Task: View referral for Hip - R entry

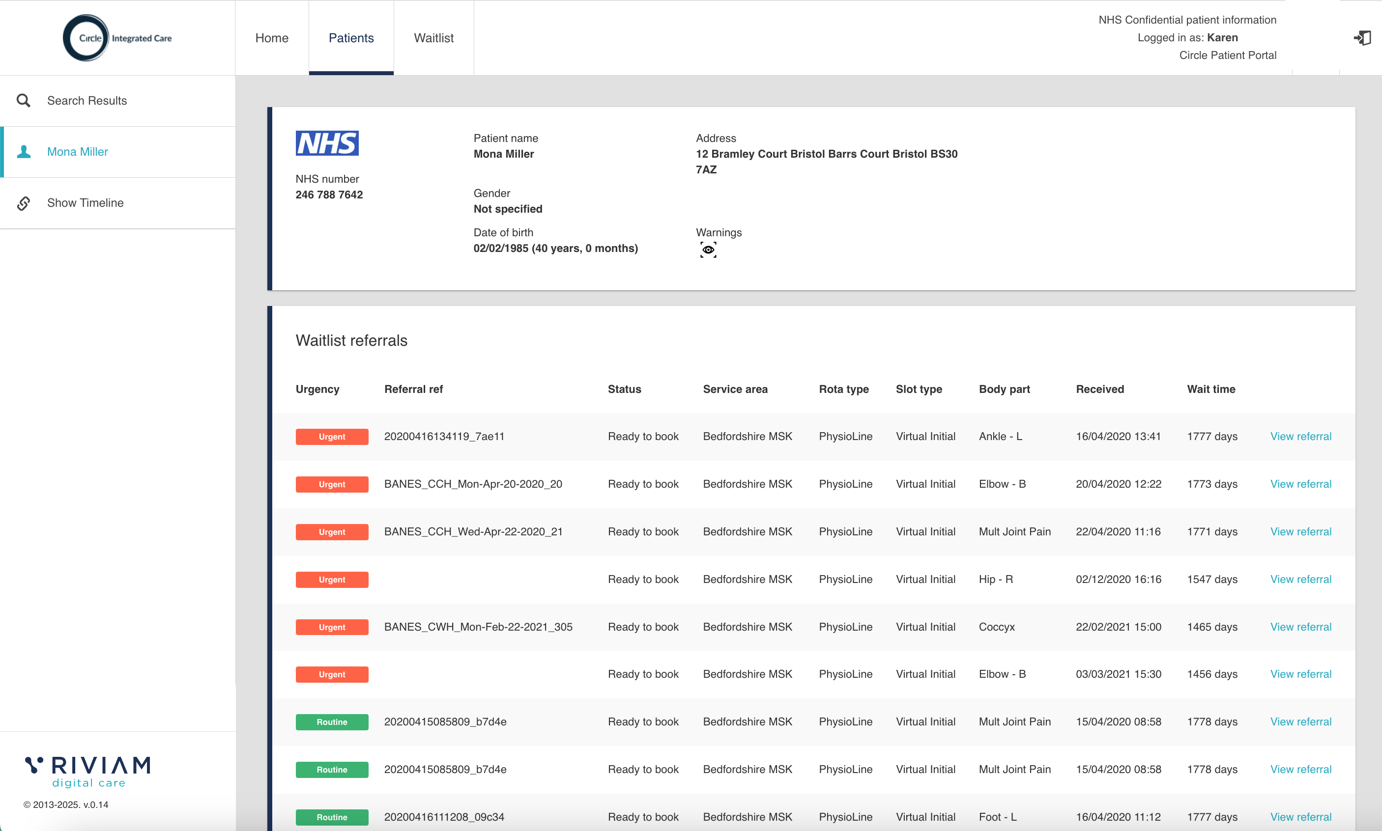Action: click(x=1300, y=579)
